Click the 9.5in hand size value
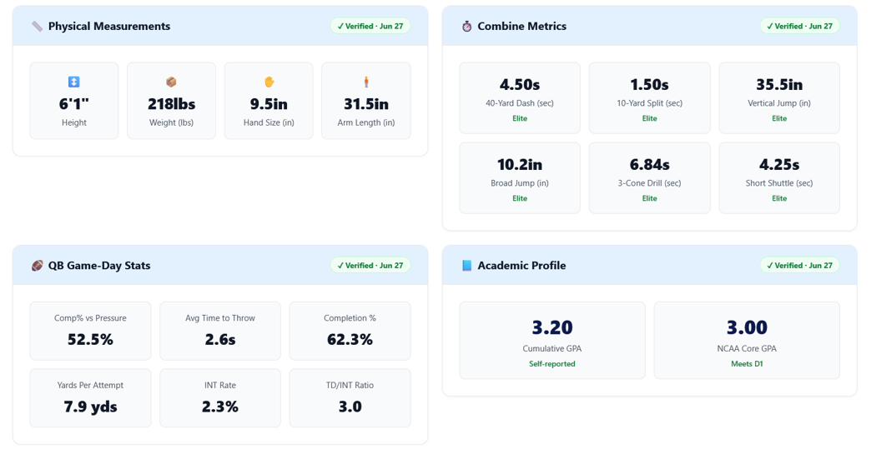871x454 pixels. [269, 104]
